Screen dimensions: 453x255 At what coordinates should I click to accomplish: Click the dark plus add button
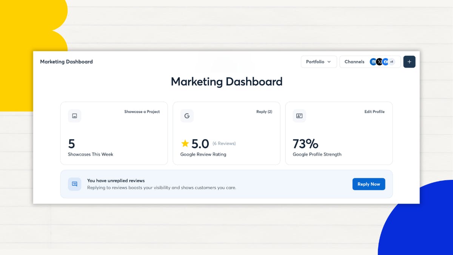[409, 62]
